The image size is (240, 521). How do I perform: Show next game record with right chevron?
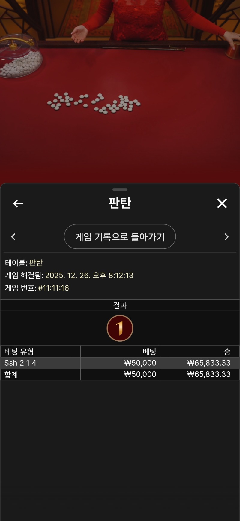227,237
